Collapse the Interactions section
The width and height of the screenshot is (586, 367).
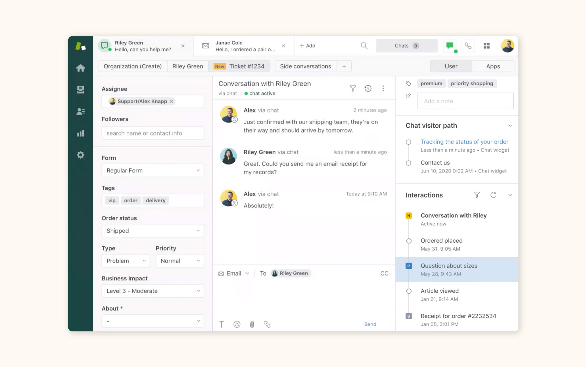(510, 195)
